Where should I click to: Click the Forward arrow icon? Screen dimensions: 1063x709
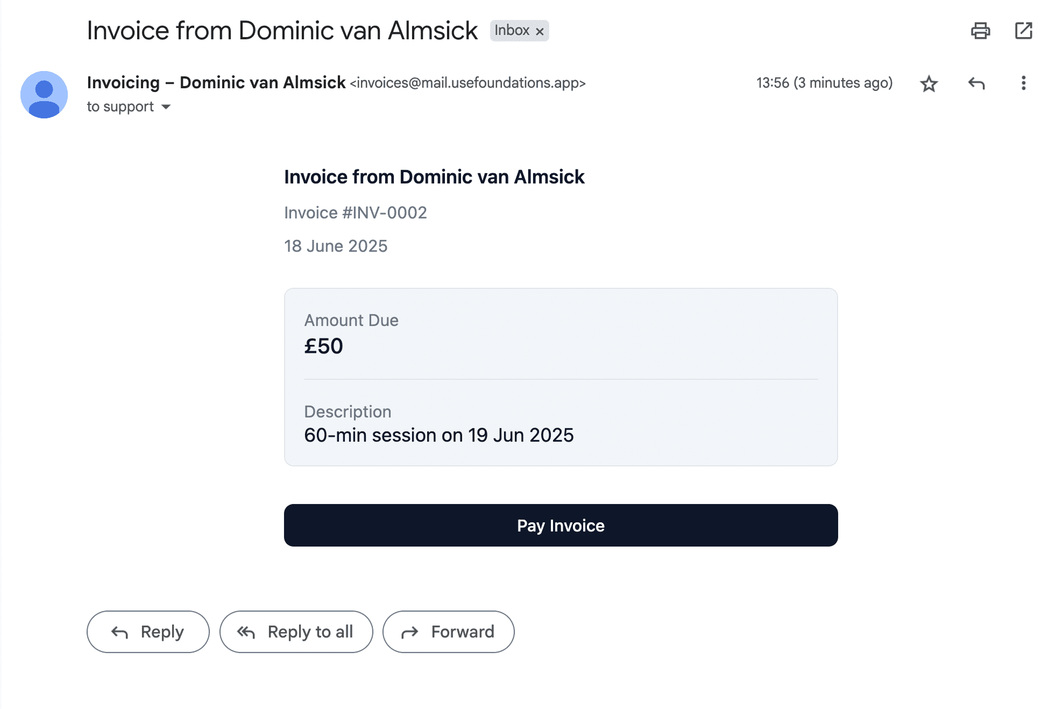click(x=410, y=632)
